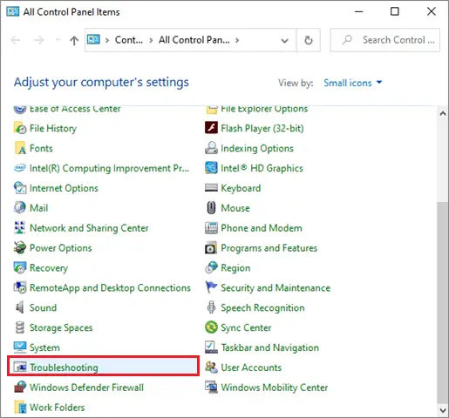Click the Work Folders icon

pyautogui.click(x=20, y=408)
